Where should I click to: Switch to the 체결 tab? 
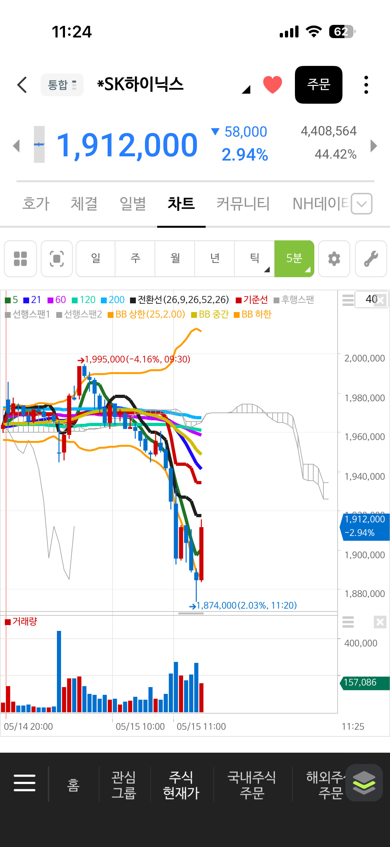click(84, 204)
